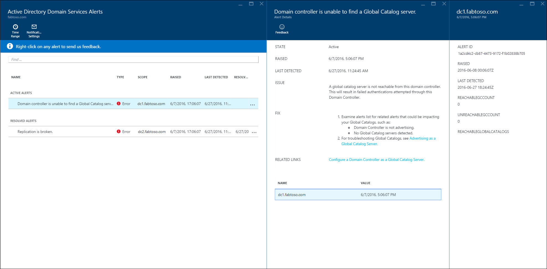This screenshot has width=547, height=269.
Task: Open the Time Range settings icon
Action: click(15, 27)
